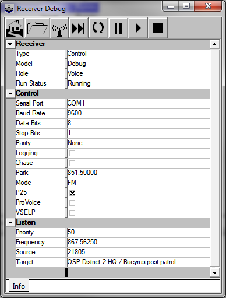Collapse the Listen section
The height and width of the screenshot is (298, 226).
click(10, 223)
